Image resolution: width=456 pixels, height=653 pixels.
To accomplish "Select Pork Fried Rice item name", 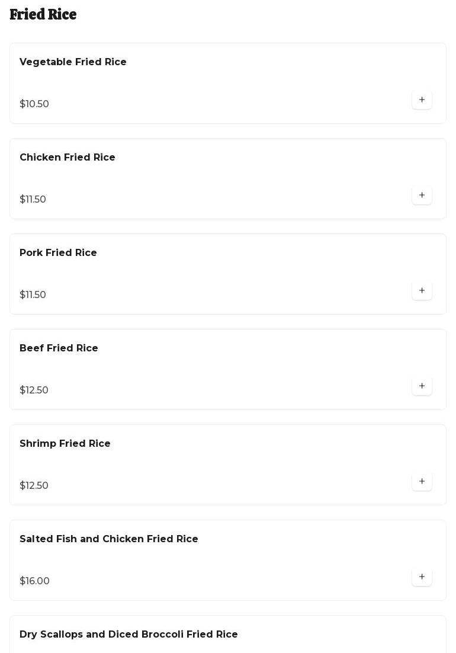I will click(58, 253).
